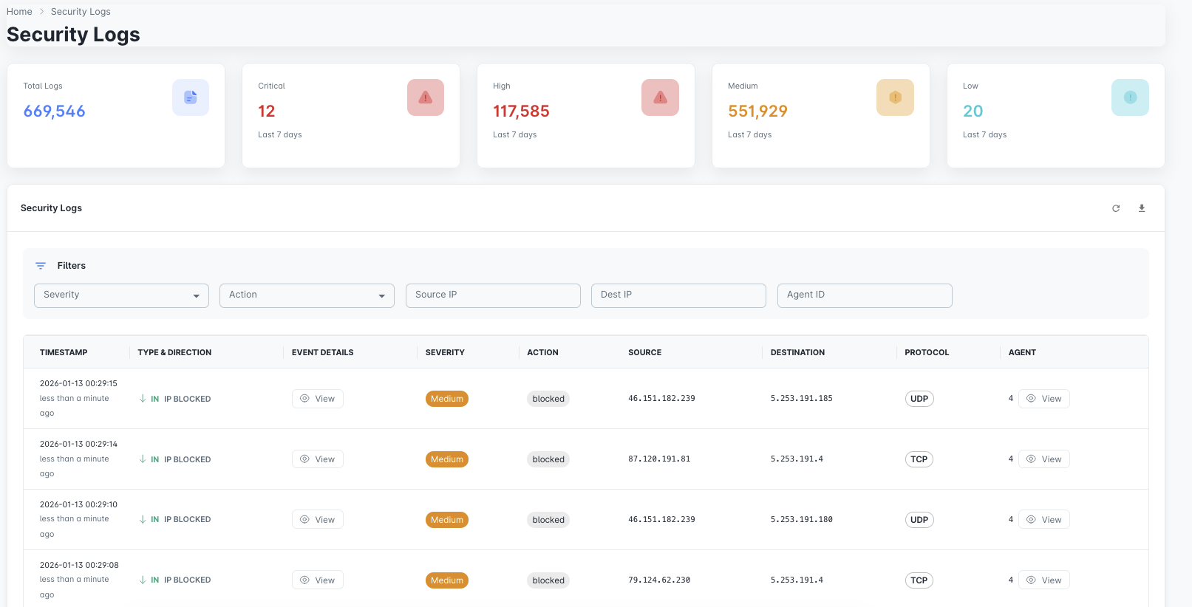This screenshot has height=607, width=1192.
Task: Open the Action filter dropdown
Action: tap(307, 295)
